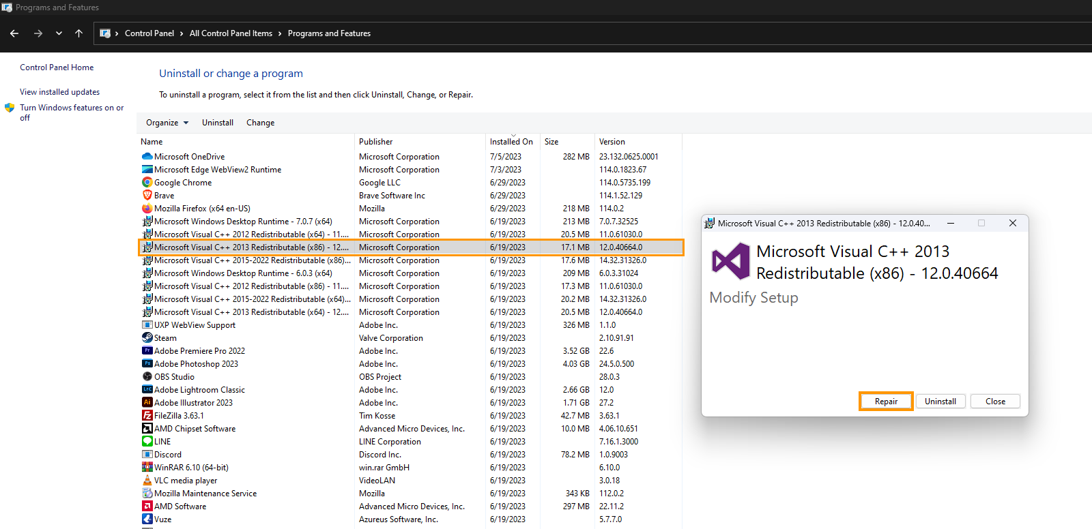Click All Control Panel Items breadcrumb
Image resolution: width=1092 pixels, height=529 pixels.
(231, 33)
